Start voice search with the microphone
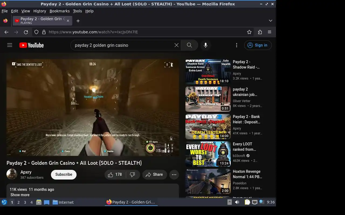The height and width of the screenshot is (215, 345). point(206,45)
